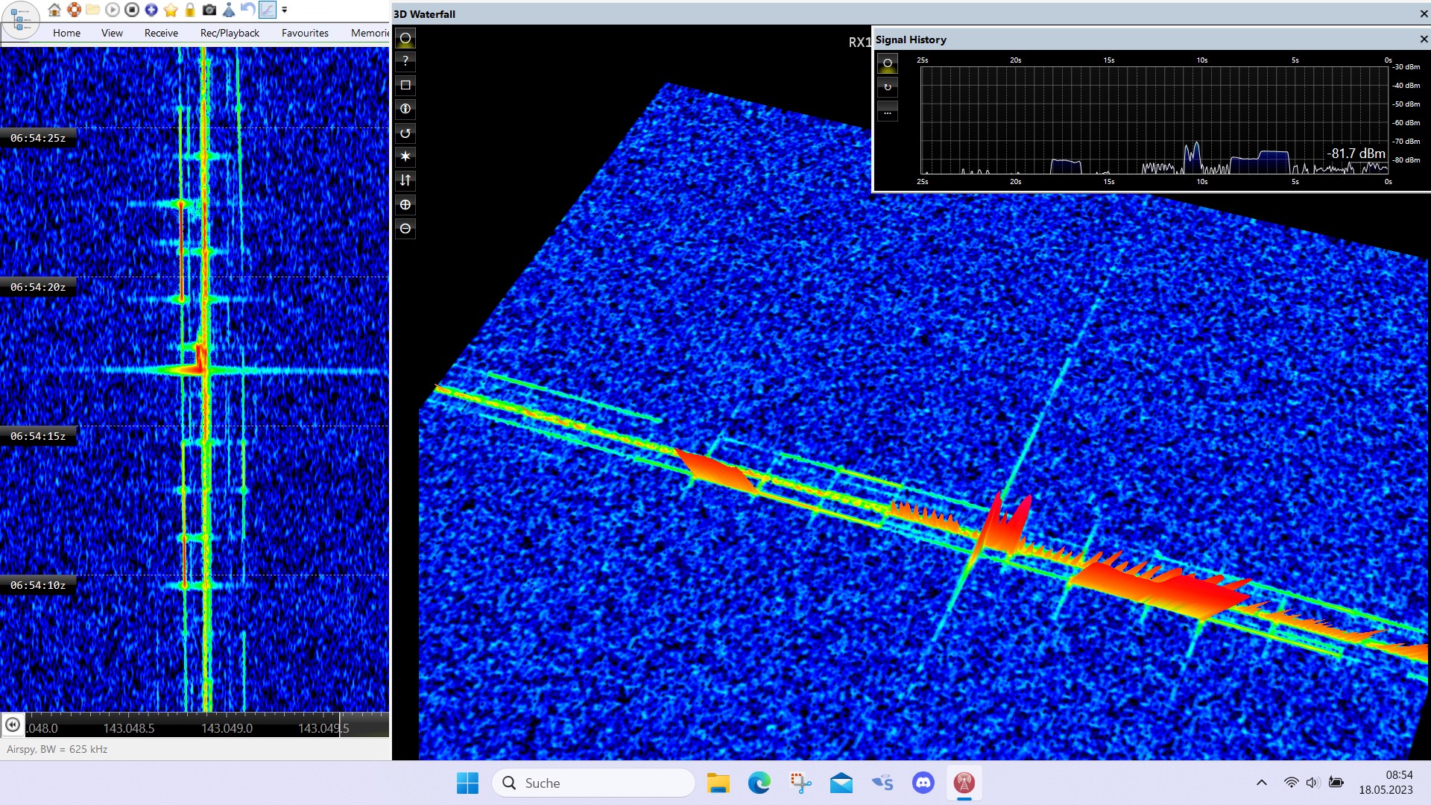Start receiver with the play icon
This screenshot has height=805, width=1431.
click(x=113, y=10)
